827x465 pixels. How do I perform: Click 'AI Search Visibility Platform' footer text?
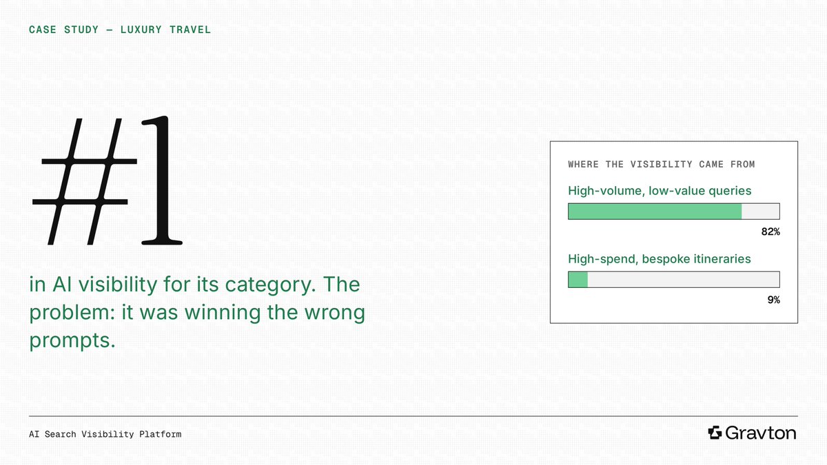(x=105, y=435)
